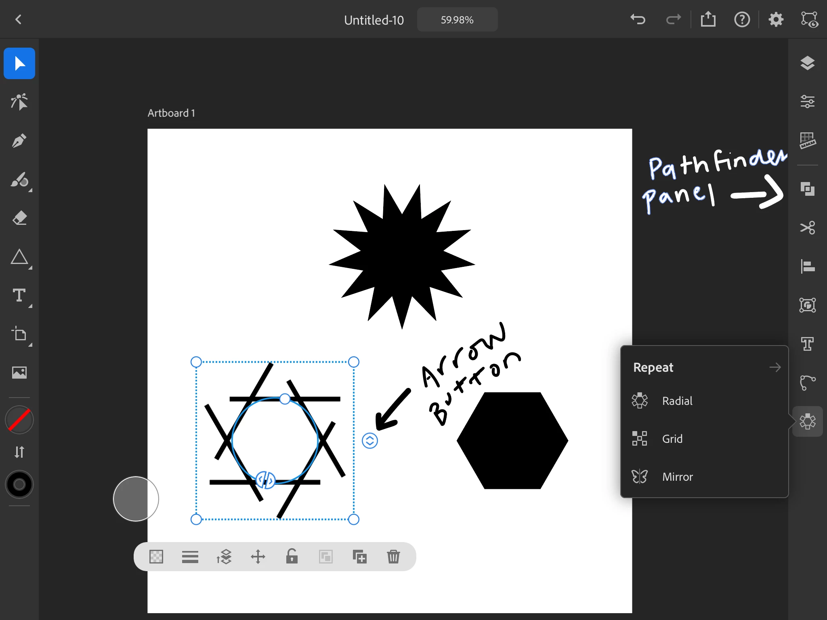Select the Scissors cut tool icon
The image size is (827, 620).
coord(807,228)
